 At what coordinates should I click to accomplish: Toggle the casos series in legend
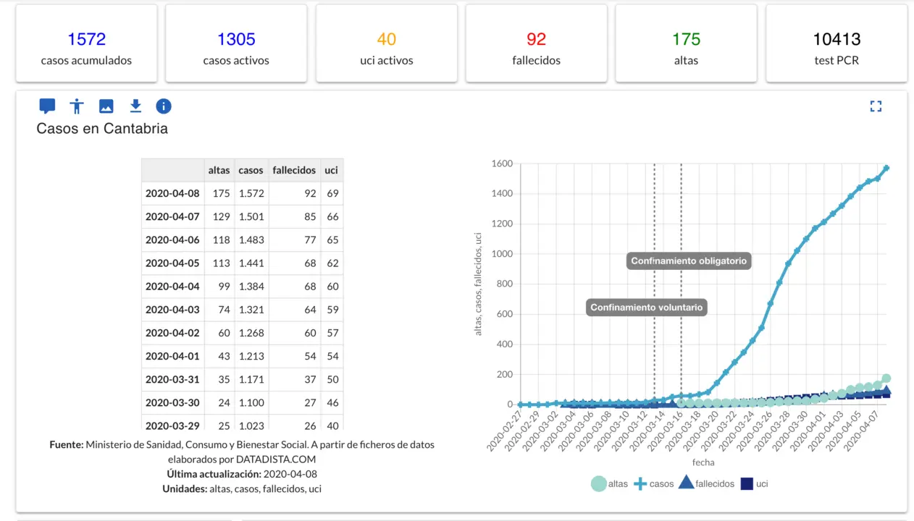pyautogui.click(x=653, y=483)
